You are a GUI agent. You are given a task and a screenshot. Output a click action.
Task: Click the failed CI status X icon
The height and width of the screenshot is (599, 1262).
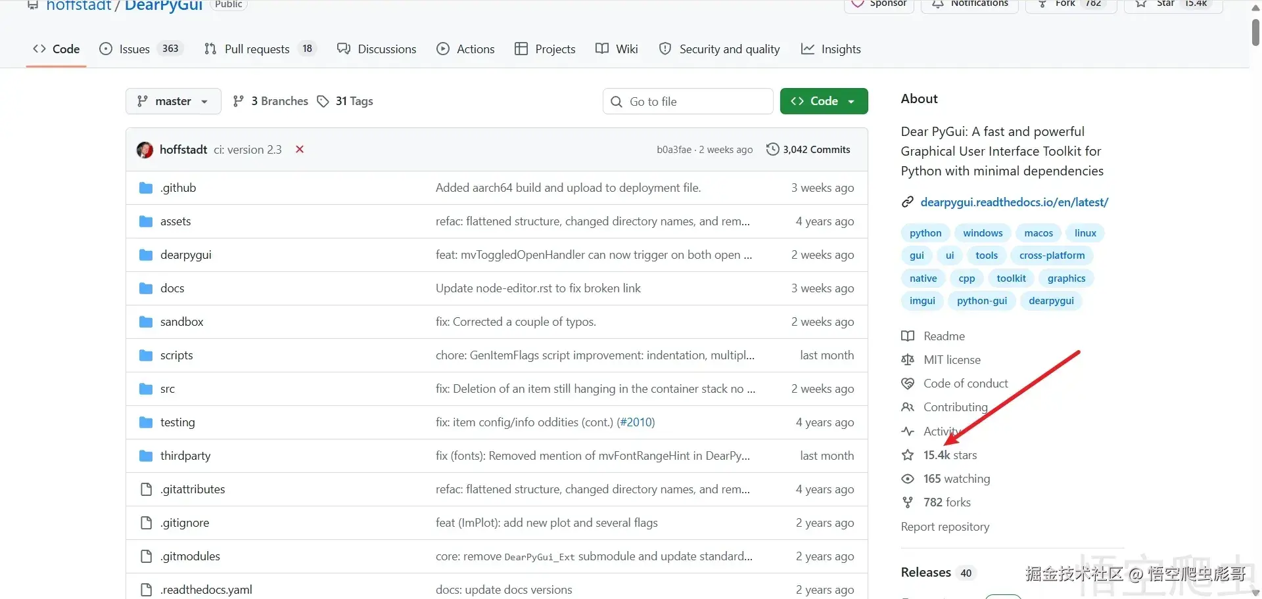click(300, 149)
